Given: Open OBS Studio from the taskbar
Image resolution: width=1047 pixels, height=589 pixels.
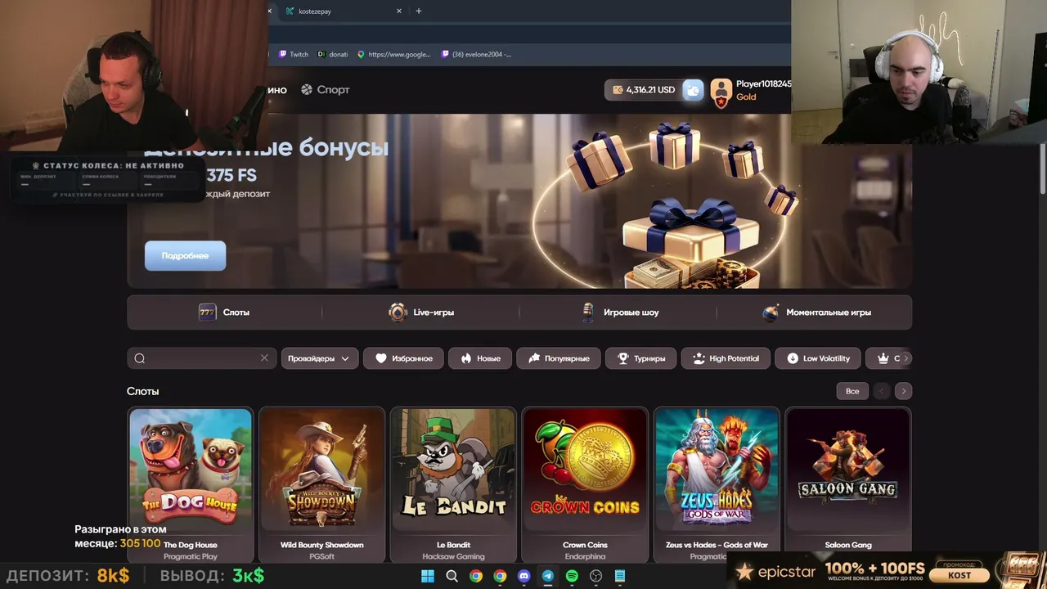Looking at the screenshot, I should click(596, 576).
